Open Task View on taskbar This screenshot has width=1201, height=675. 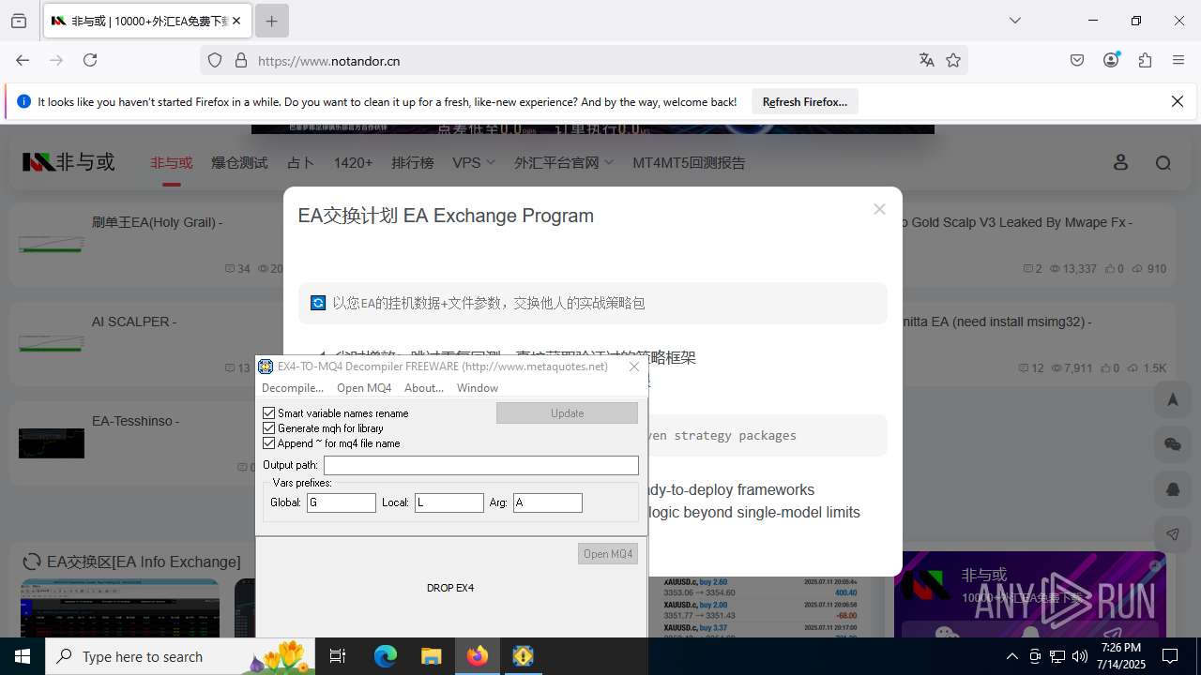tap(339, 656)
